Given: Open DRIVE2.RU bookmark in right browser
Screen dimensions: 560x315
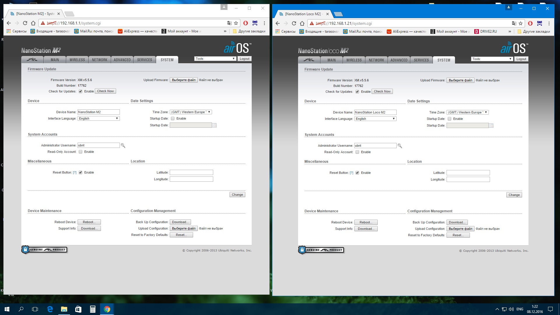Looking at the screenshot, I should point(486,32).
